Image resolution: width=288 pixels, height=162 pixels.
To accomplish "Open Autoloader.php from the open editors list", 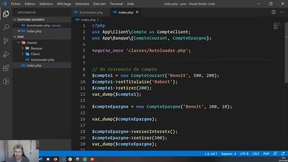I will (42, 25).
